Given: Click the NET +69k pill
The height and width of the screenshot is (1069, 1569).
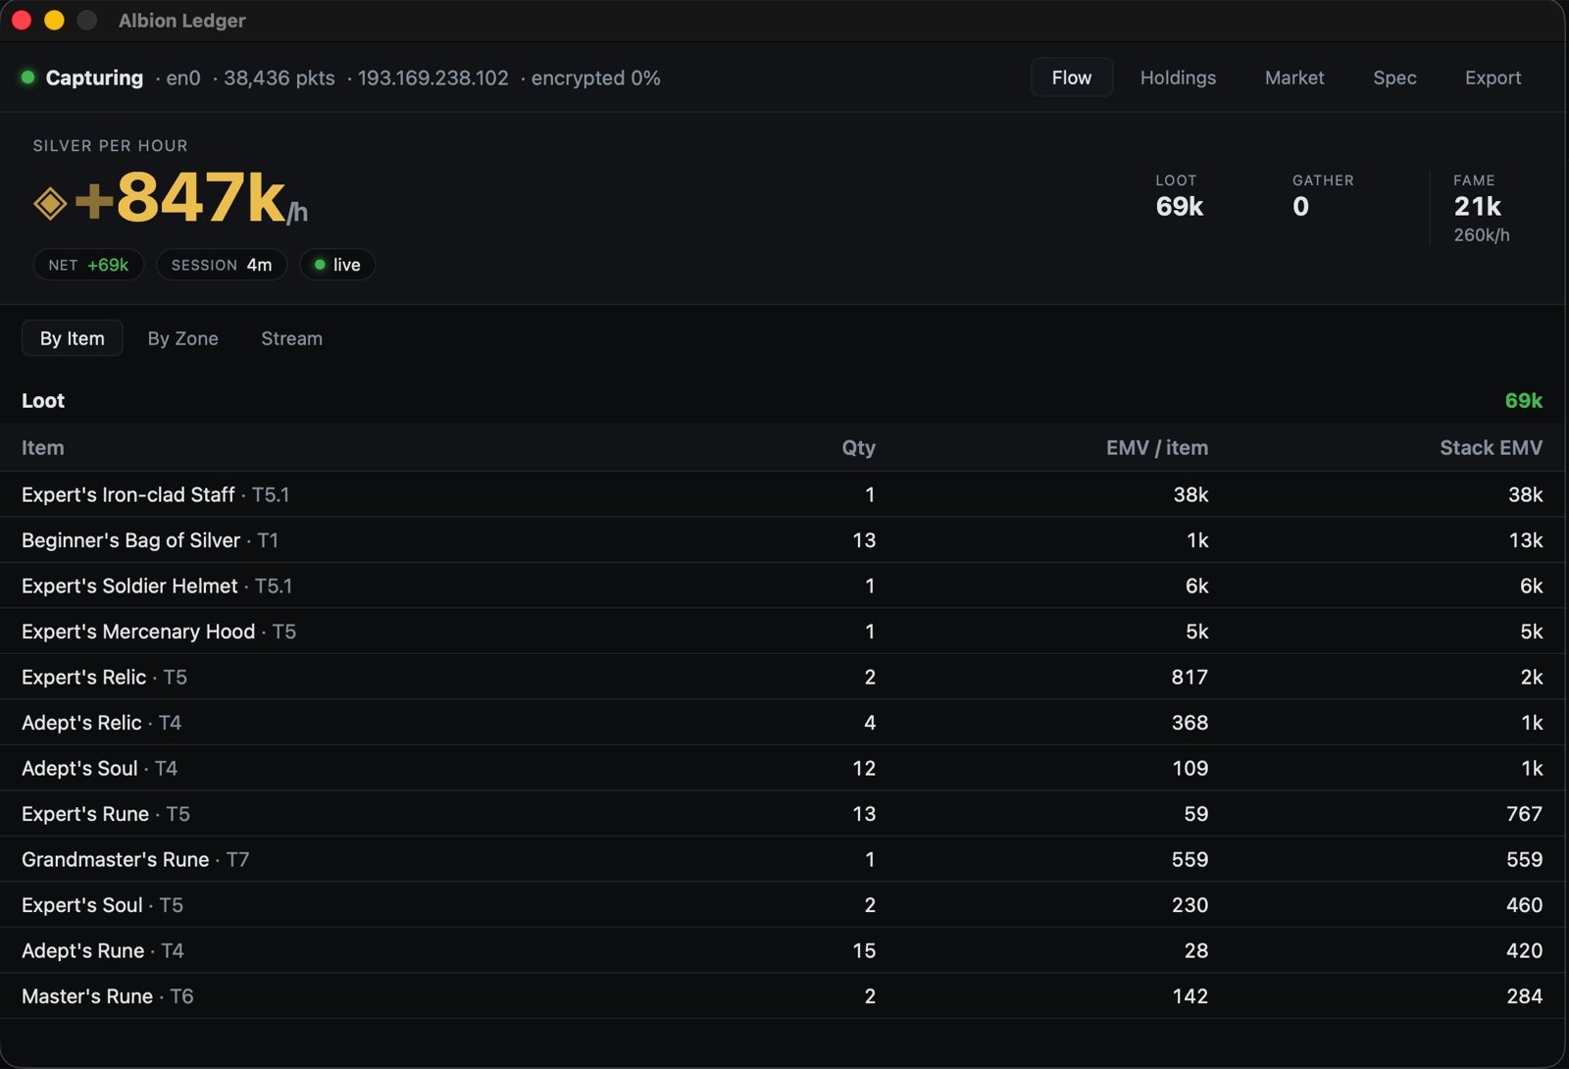Looking at the screenshot, I should point(88,265).
